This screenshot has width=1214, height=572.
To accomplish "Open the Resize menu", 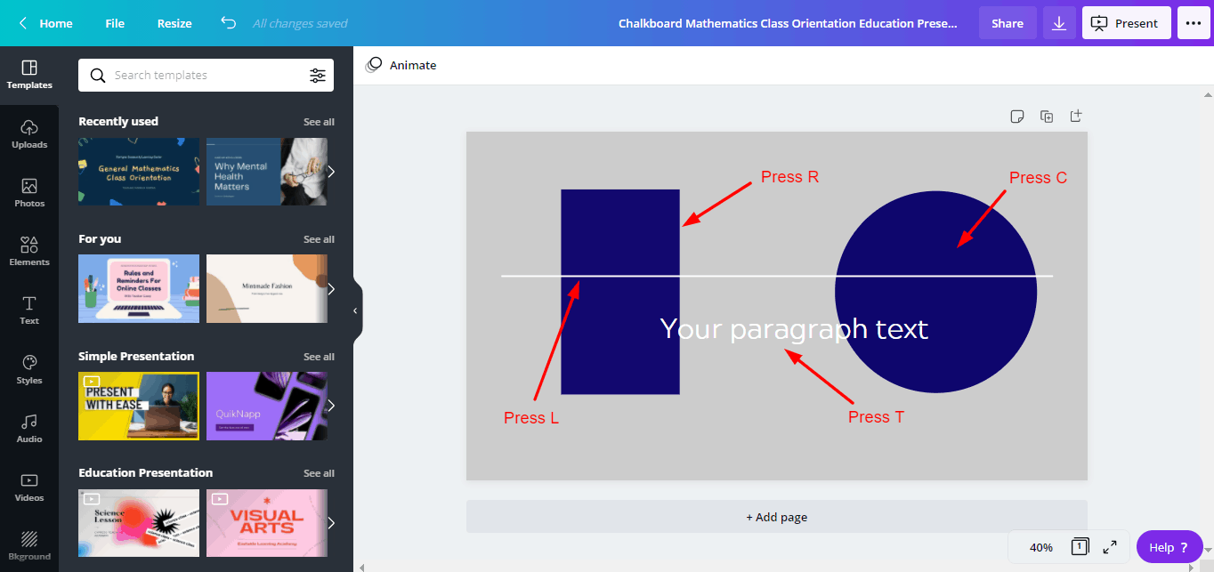I will [174, 23].
